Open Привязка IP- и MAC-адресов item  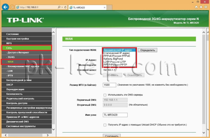tap(27, 117)
